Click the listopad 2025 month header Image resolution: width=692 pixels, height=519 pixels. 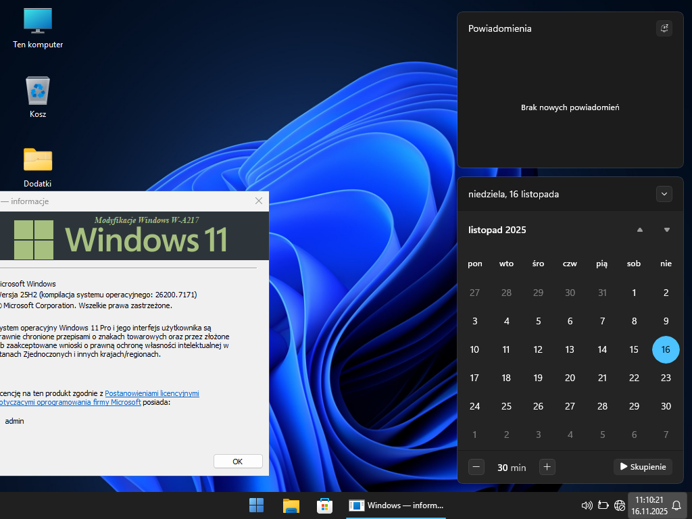pos(497,230)
